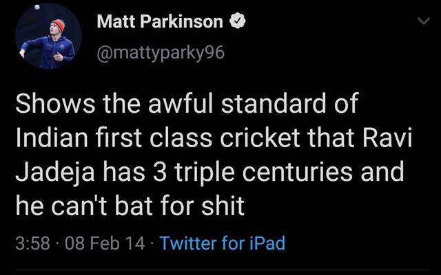Click the word "centuries" in the tweet
This screenshot has width=441, height=275.
pos(297,172)
